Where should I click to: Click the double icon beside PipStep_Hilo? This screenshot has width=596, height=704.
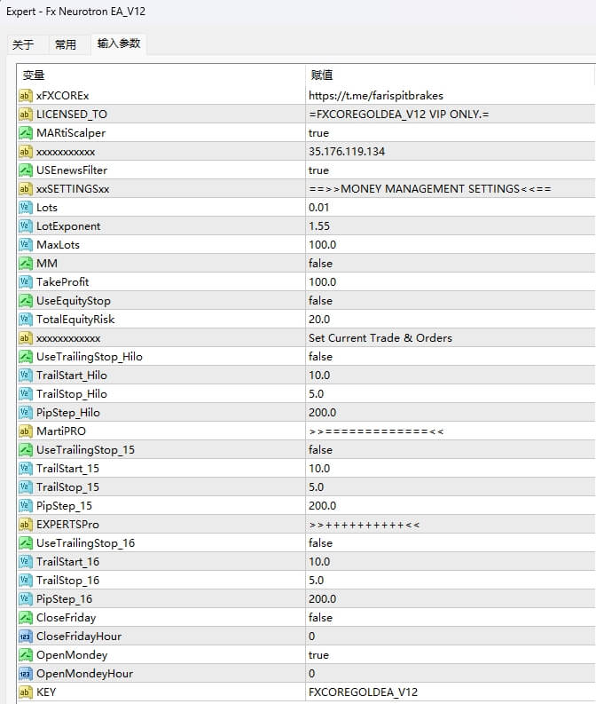click(x=26, y=413)
